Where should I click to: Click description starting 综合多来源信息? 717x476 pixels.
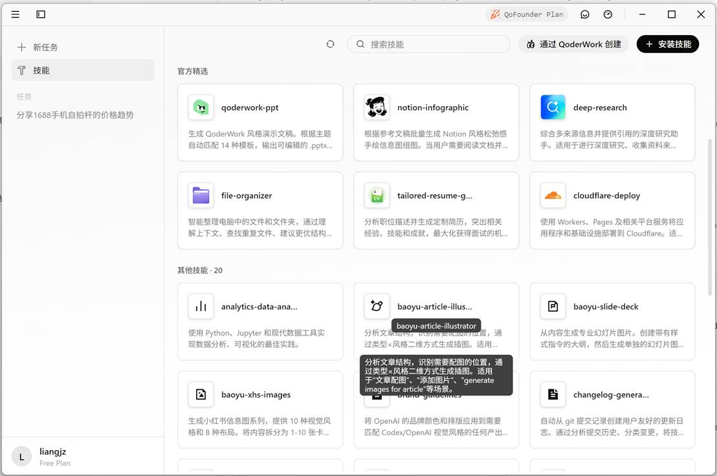click(609, 140)
